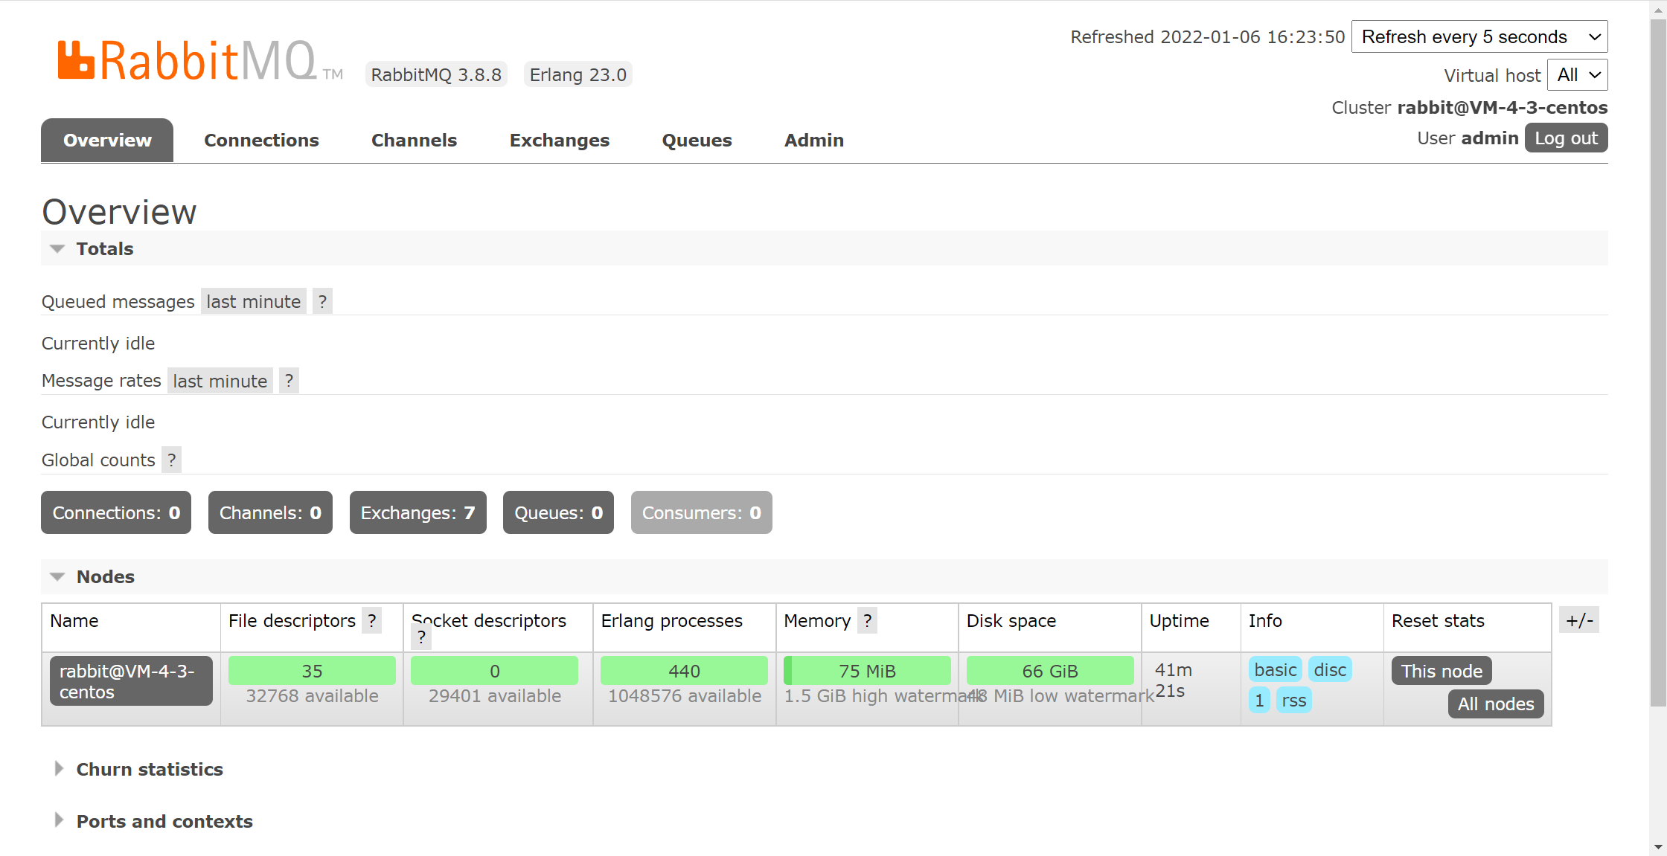The image size is (1667, 856).
Task: Open help for Queued messages
Action: pyautogui.click(x=322, y=301)
